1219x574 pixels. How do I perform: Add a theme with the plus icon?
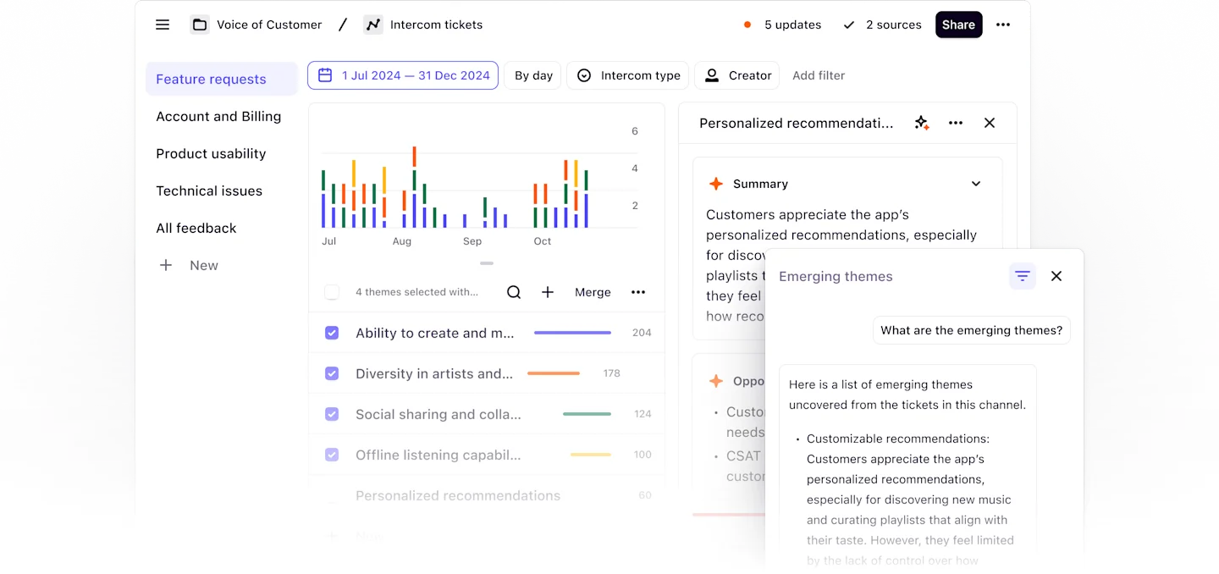tap(548, 292)
